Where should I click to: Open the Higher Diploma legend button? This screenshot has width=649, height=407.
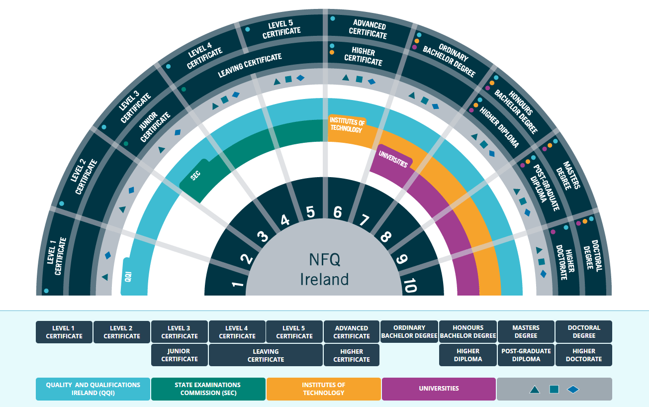468,355
